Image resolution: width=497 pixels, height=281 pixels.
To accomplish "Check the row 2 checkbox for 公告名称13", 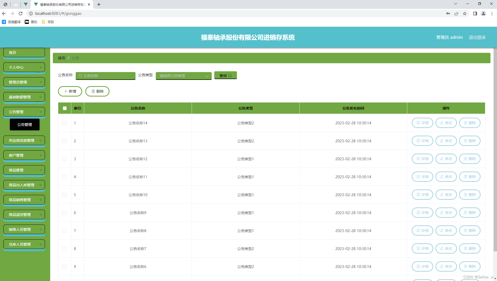I will pos(64,141).
